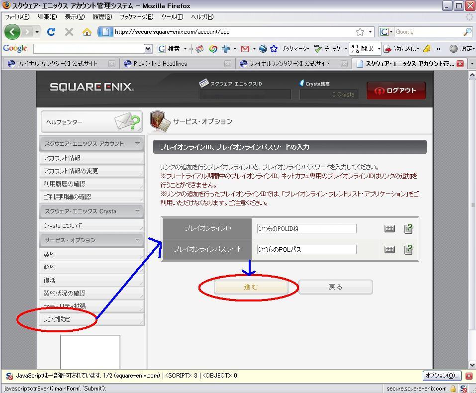Image resolution: width=476 pixels, height=393 pixels.
Task: Open the ブックマーク(B) menu
Action: click(137, 17)
